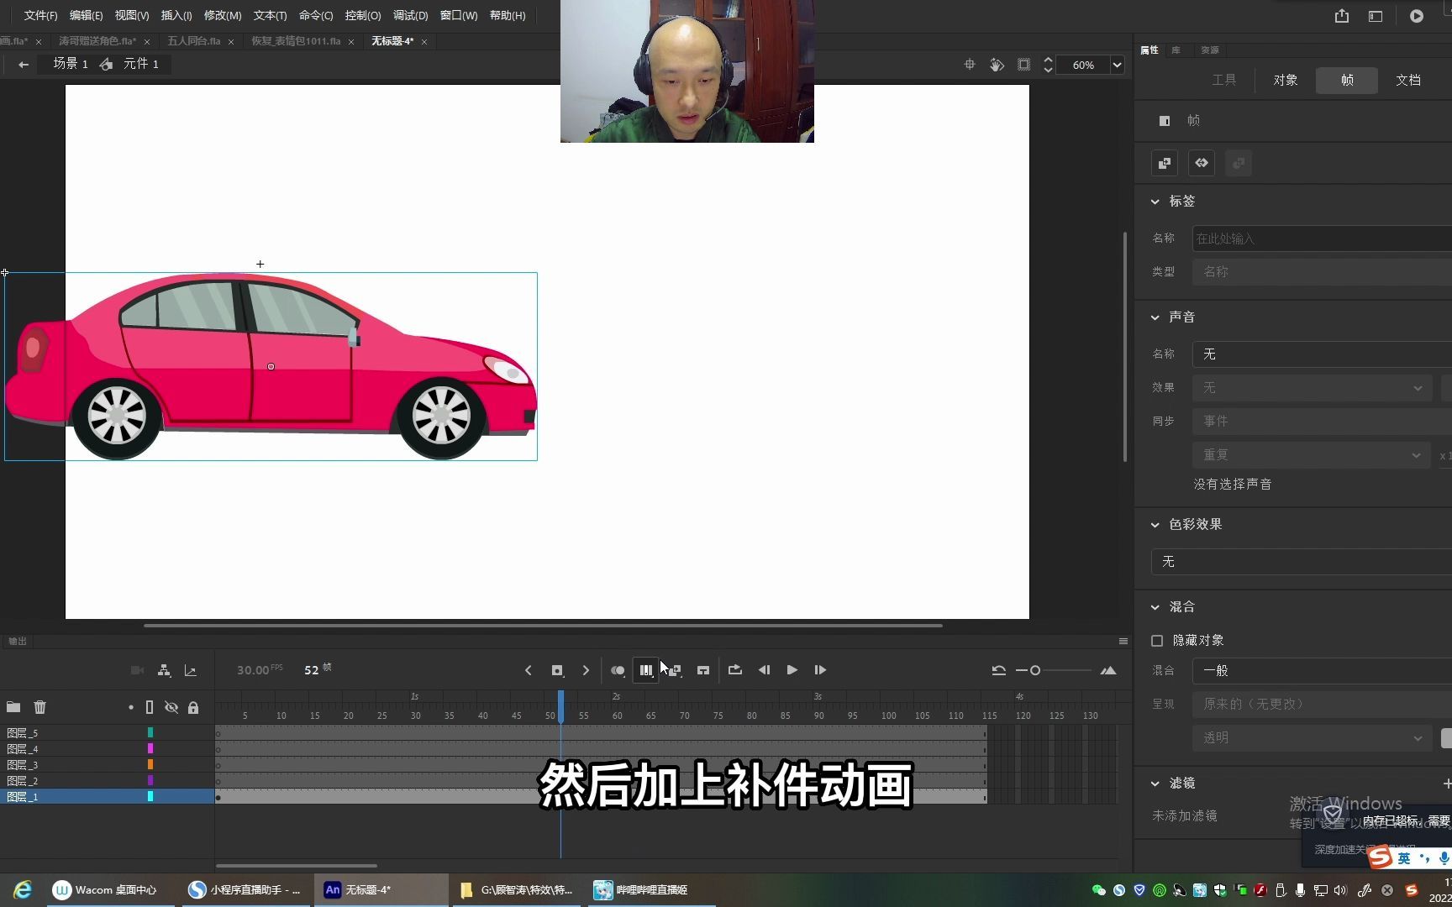Play the timeline animation
The image size is (1452, 907).
click(x=792, y=670)
